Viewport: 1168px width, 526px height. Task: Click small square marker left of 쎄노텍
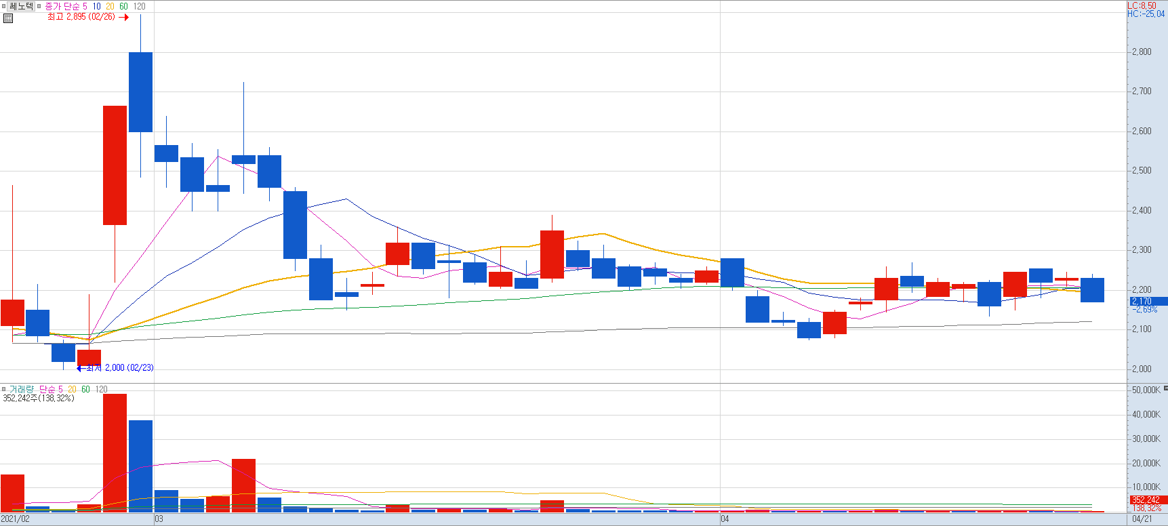3,6
